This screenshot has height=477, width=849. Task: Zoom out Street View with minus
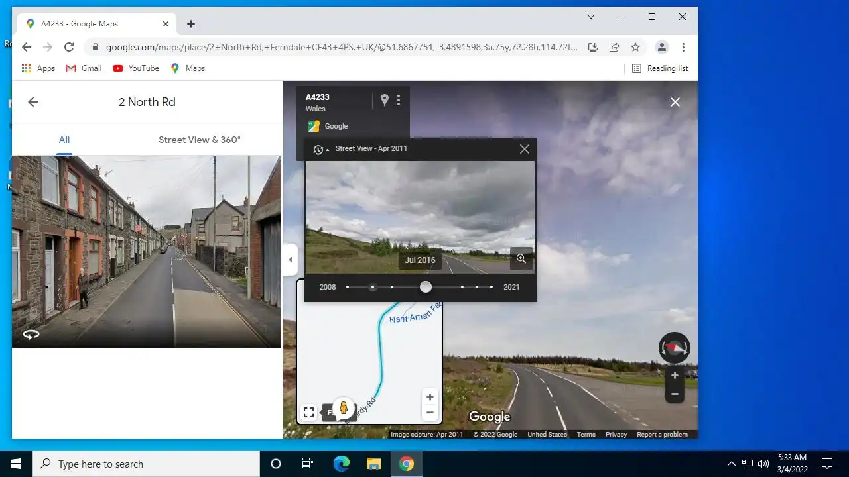coord(675,394)
